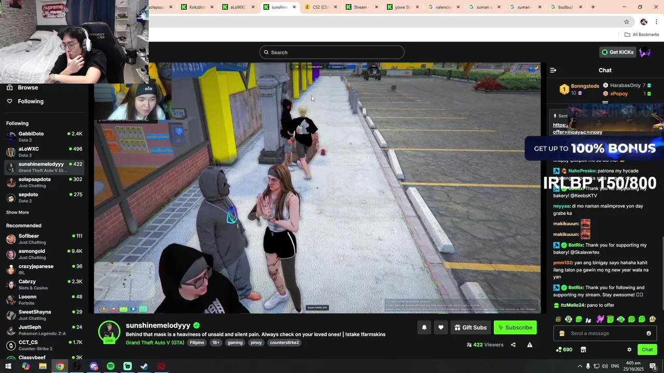This screenshot has width=664, height=373.
Task: Click the stream video player
Action: pos(317,188)
